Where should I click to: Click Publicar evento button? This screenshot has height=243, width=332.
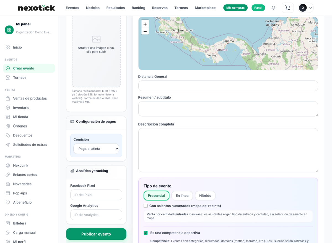96,234
